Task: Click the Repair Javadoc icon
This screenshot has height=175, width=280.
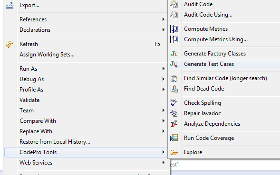Action: [174, 113]
